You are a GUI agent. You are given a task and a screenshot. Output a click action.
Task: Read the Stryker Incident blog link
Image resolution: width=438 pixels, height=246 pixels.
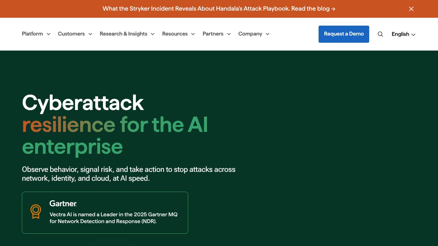pyautogui.click(x=219, y=9)
